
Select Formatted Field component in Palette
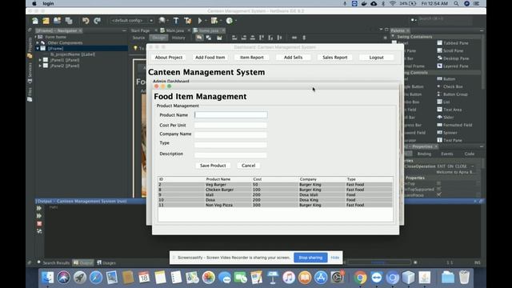coord(454,125)
